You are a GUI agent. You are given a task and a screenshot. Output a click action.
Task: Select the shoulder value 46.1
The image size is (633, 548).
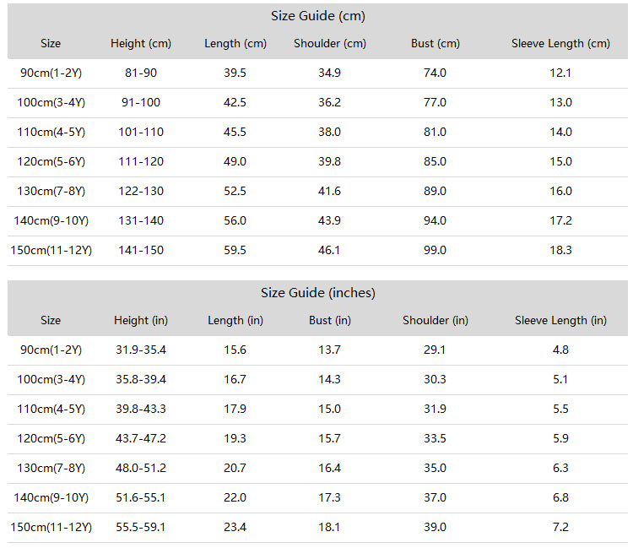[329, 251]
